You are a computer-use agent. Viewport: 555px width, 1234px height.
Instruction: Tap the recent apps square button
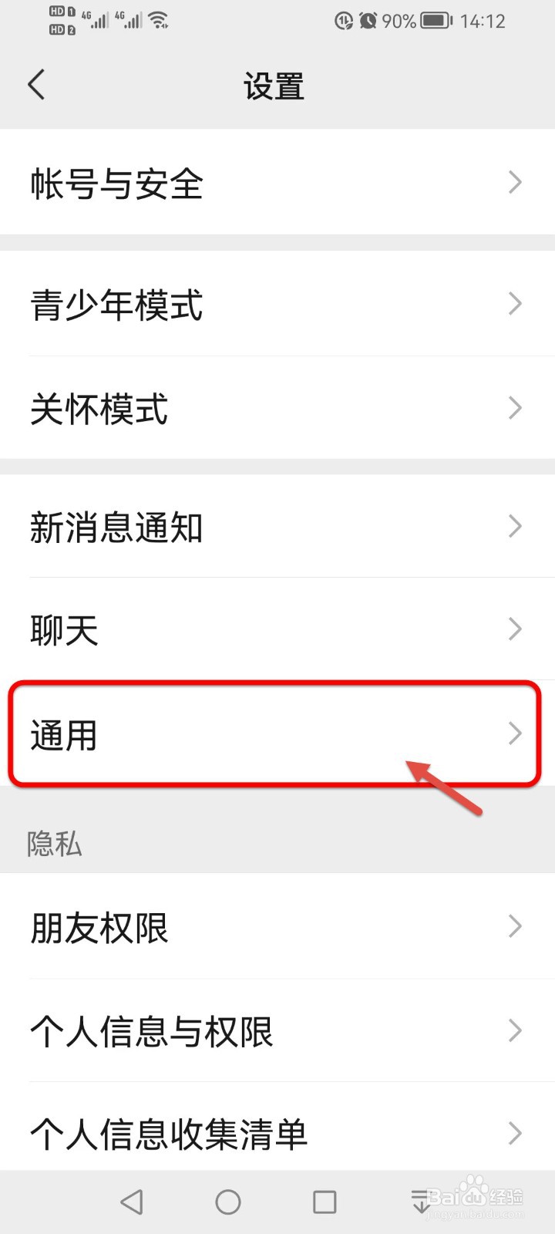[x=325, y=1202]
